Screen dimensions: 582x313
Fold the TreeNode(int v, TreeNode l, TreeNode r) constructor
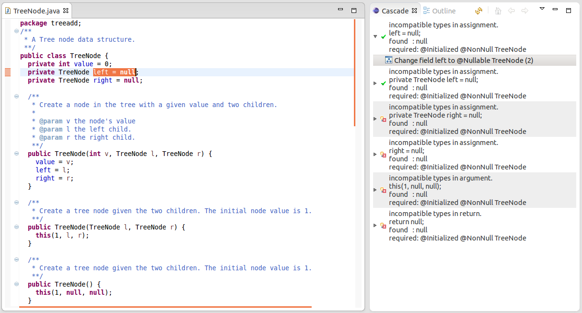click(16, 154)
